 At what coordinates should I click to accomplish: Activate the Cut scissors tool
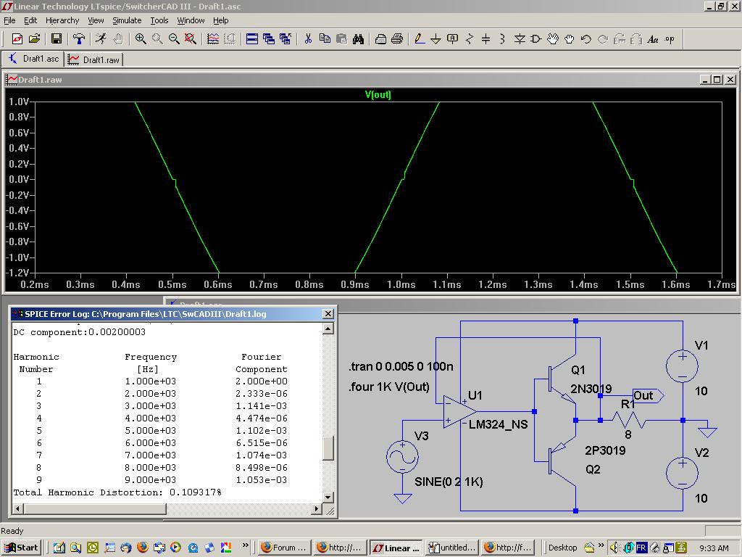(x=308, y=39)
